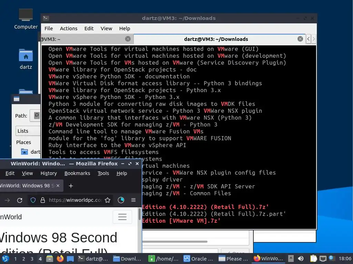Open terminal File menu
This screenshot has height=264, width=353.
49,29
